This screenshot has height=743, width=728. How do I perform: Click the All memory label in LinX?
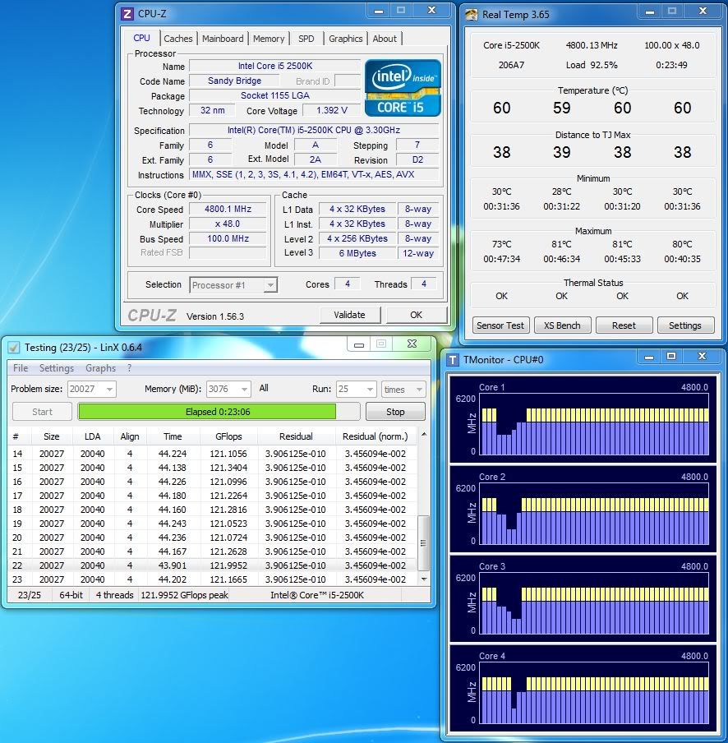[264, 388]
